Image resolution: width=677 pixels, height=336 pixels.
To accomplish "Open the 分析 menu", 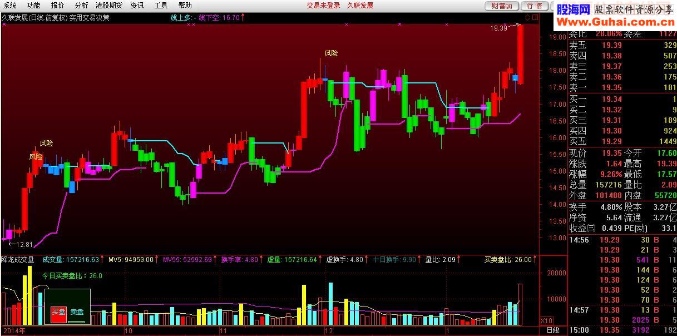I will [x=81, y=6].
